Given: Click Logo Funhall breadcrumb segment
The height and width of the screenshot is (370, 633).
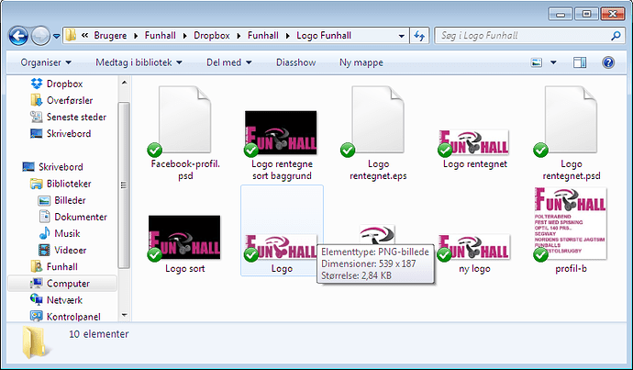Looking at the screenshot, I should pos(324,36).
